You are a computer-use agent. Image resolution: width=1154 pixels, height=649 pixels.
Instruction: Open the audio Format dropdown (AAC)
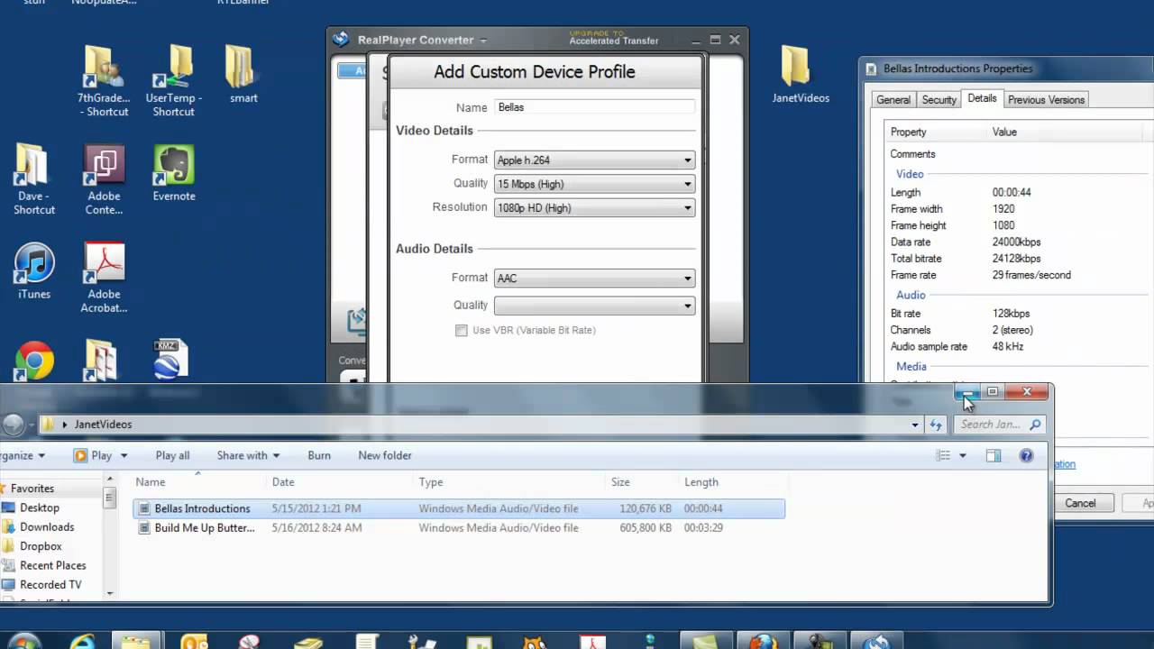594,279
